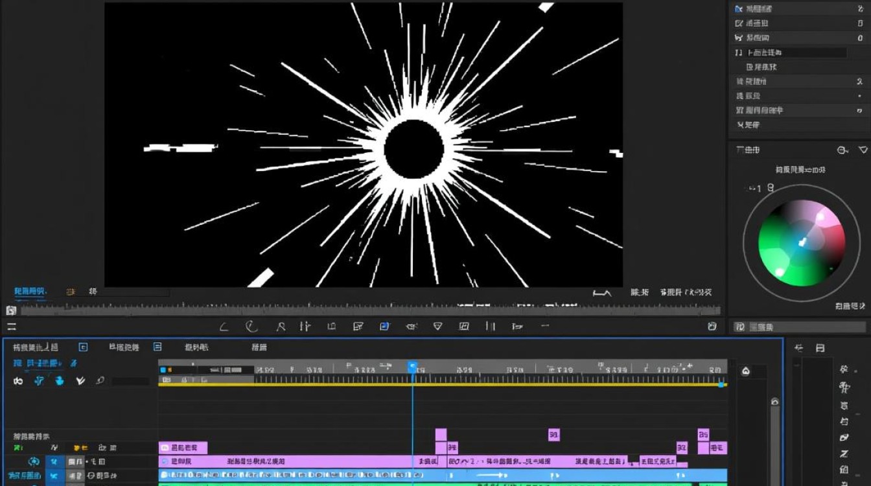Select the short purple clip at the upper track's left

coord(183,448)
